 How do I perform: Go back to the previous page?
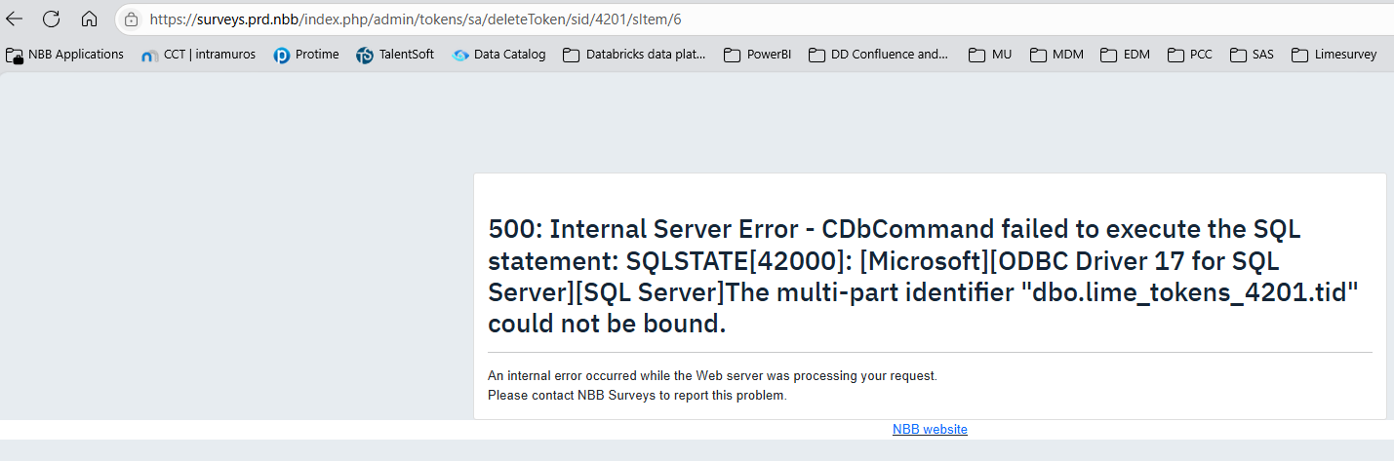[15, 19]
